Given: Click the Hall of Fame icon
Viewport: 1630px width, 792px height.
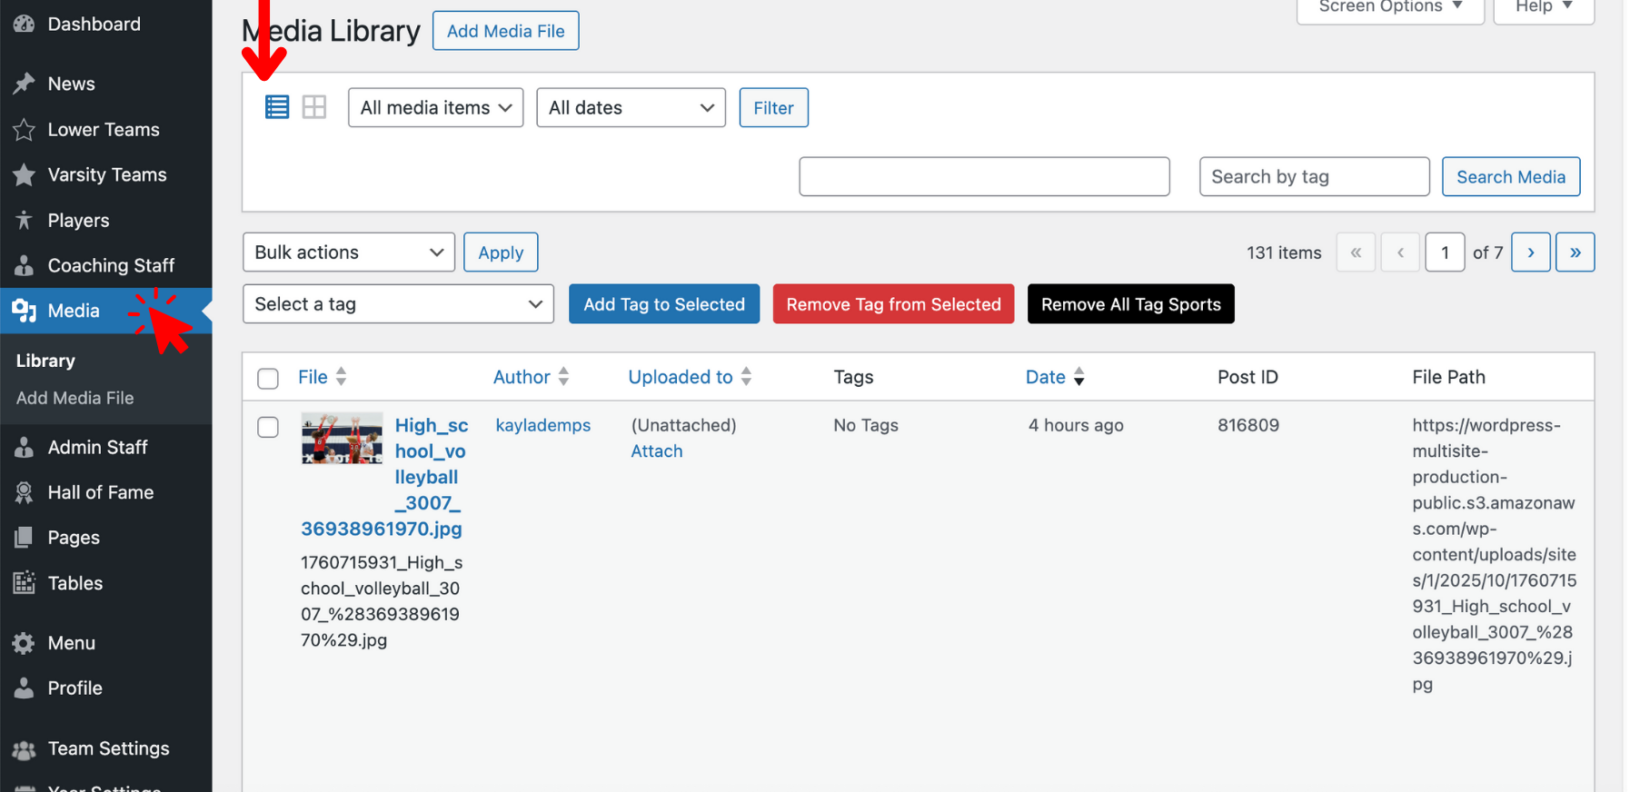Looking at the screenshot, I should [x=24, y=492].
